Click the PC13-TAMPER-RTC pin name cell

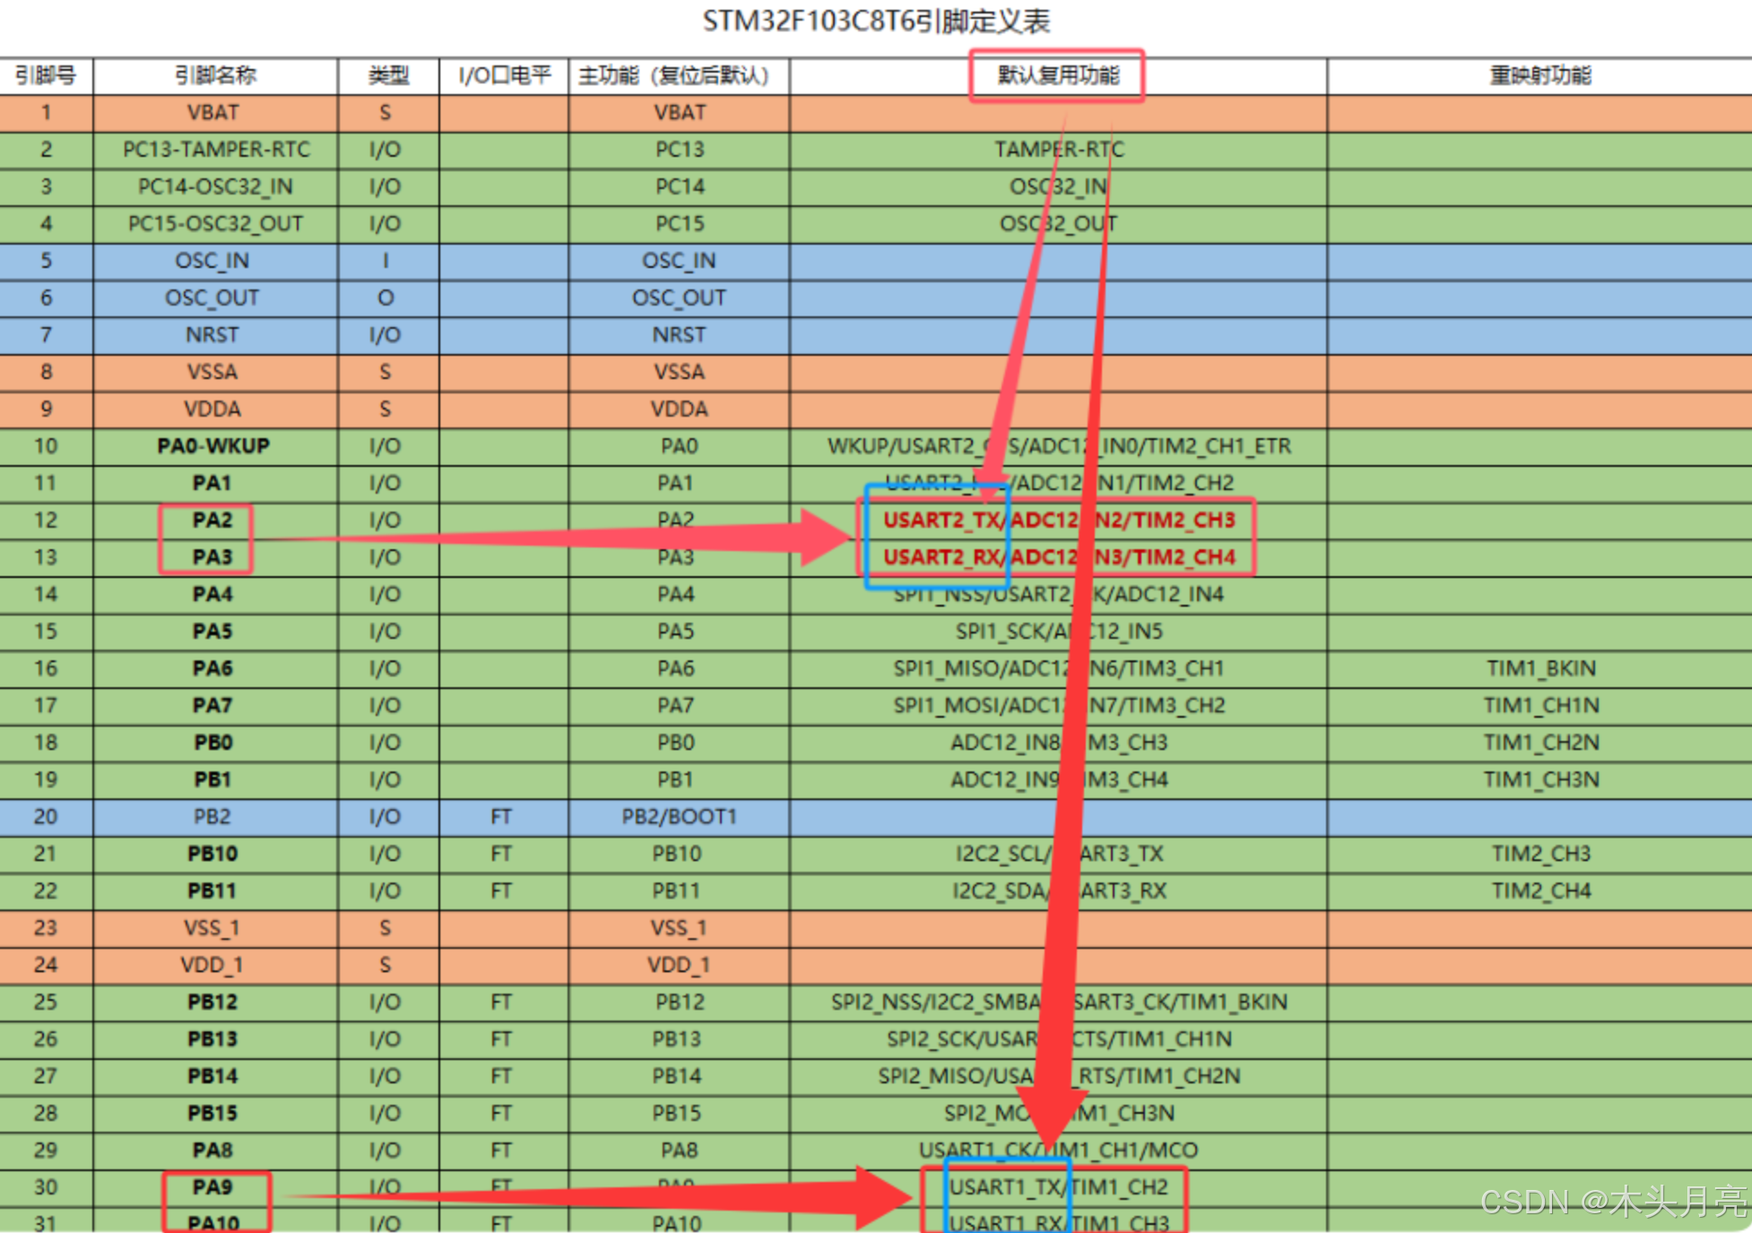pos(215,151)
